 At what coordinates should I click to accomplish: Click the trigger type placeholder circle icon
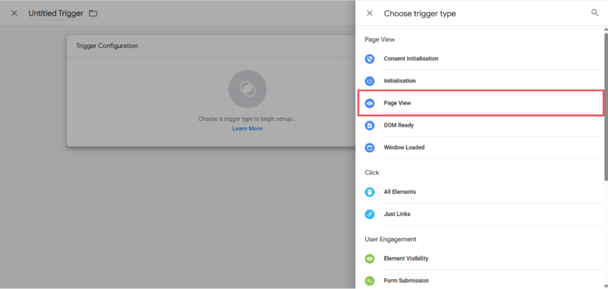248,89
